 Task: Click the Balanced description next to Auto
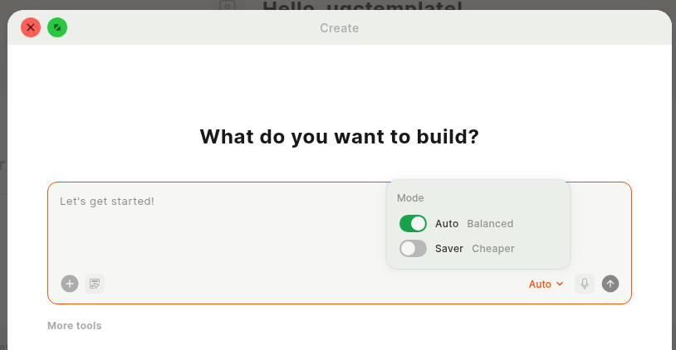pos(490,224)
